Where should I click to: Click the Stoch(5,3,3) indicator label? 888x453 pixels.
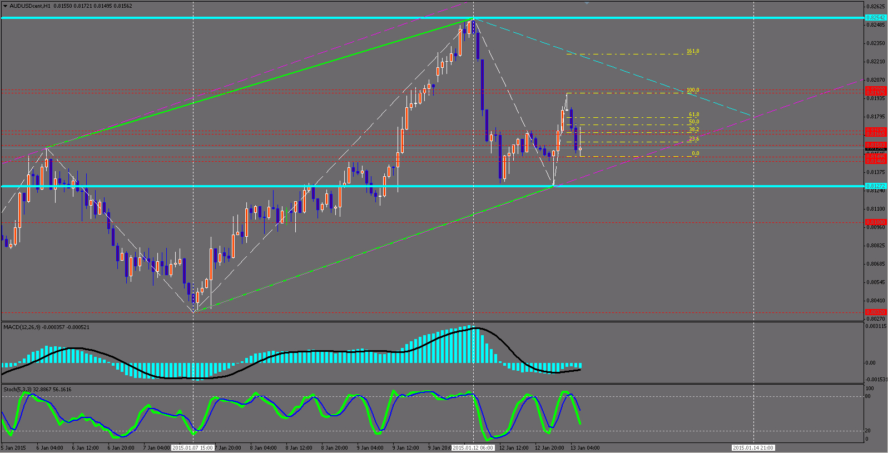17,390
